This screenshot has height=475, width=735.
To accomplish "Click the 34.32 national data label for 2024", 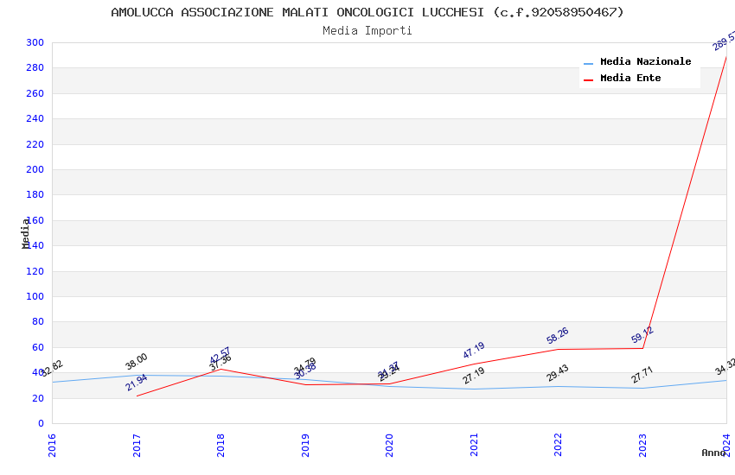I will tap(725, 366).
